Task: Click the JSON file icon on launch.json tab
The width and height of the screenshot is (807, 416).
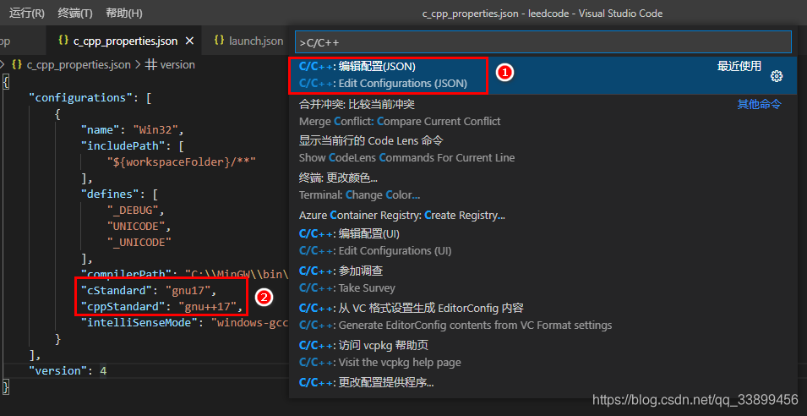Action: pos(219,40)
